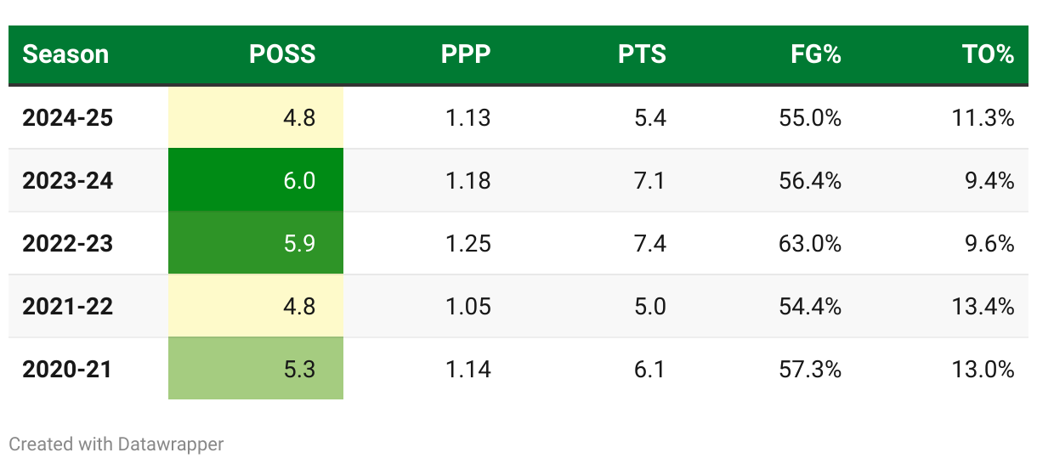
Task: Select the 2023-24 season row label
Action: (67, 180)
